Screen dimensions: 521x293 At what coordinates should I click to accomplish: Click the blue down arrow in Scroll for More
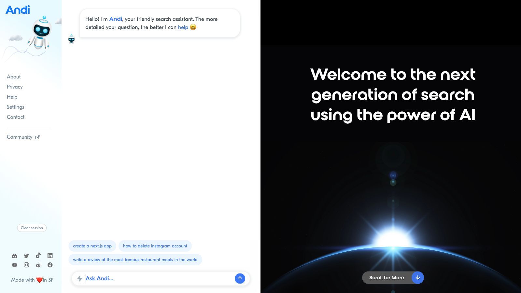point(418,278)
